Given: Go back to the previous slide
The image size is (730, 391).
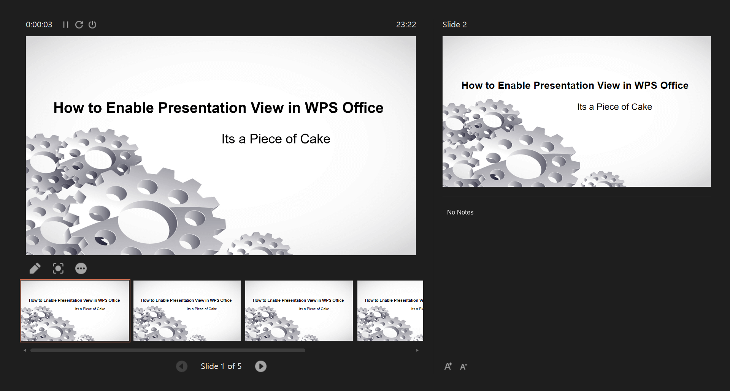Looking at the screenshot, I should (x=182, y=366).
